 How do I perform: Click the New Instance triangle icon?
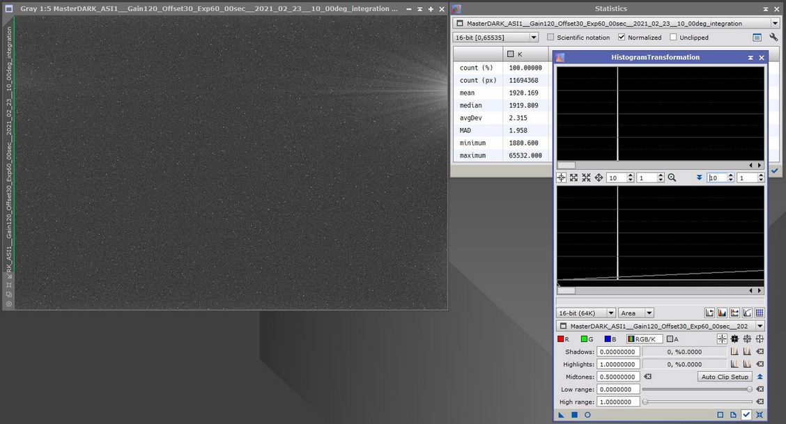click(x=562, y=415)
